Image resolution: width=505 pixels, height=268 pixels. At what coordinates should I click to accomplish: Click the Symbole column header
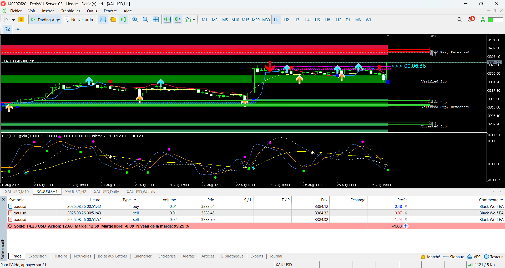tap(32, 200)
